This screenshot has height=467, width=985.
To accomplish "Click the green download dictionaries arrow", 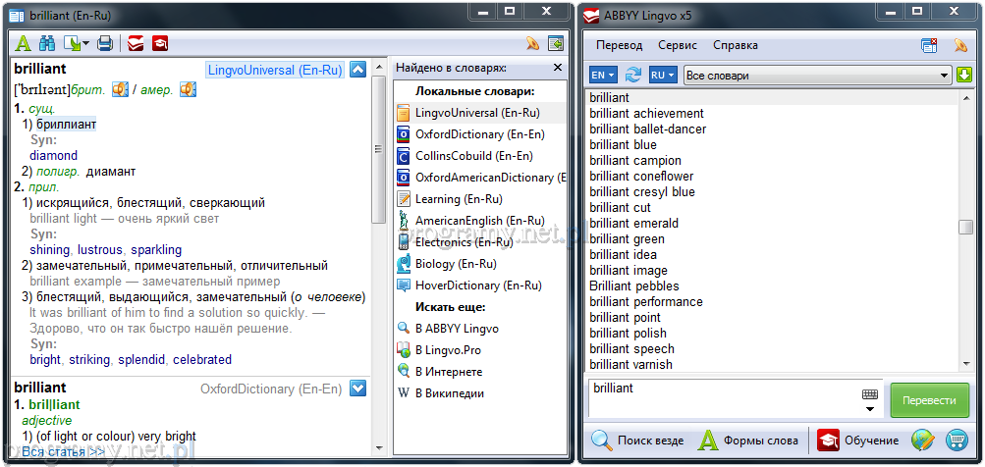I will click(964, 76).
